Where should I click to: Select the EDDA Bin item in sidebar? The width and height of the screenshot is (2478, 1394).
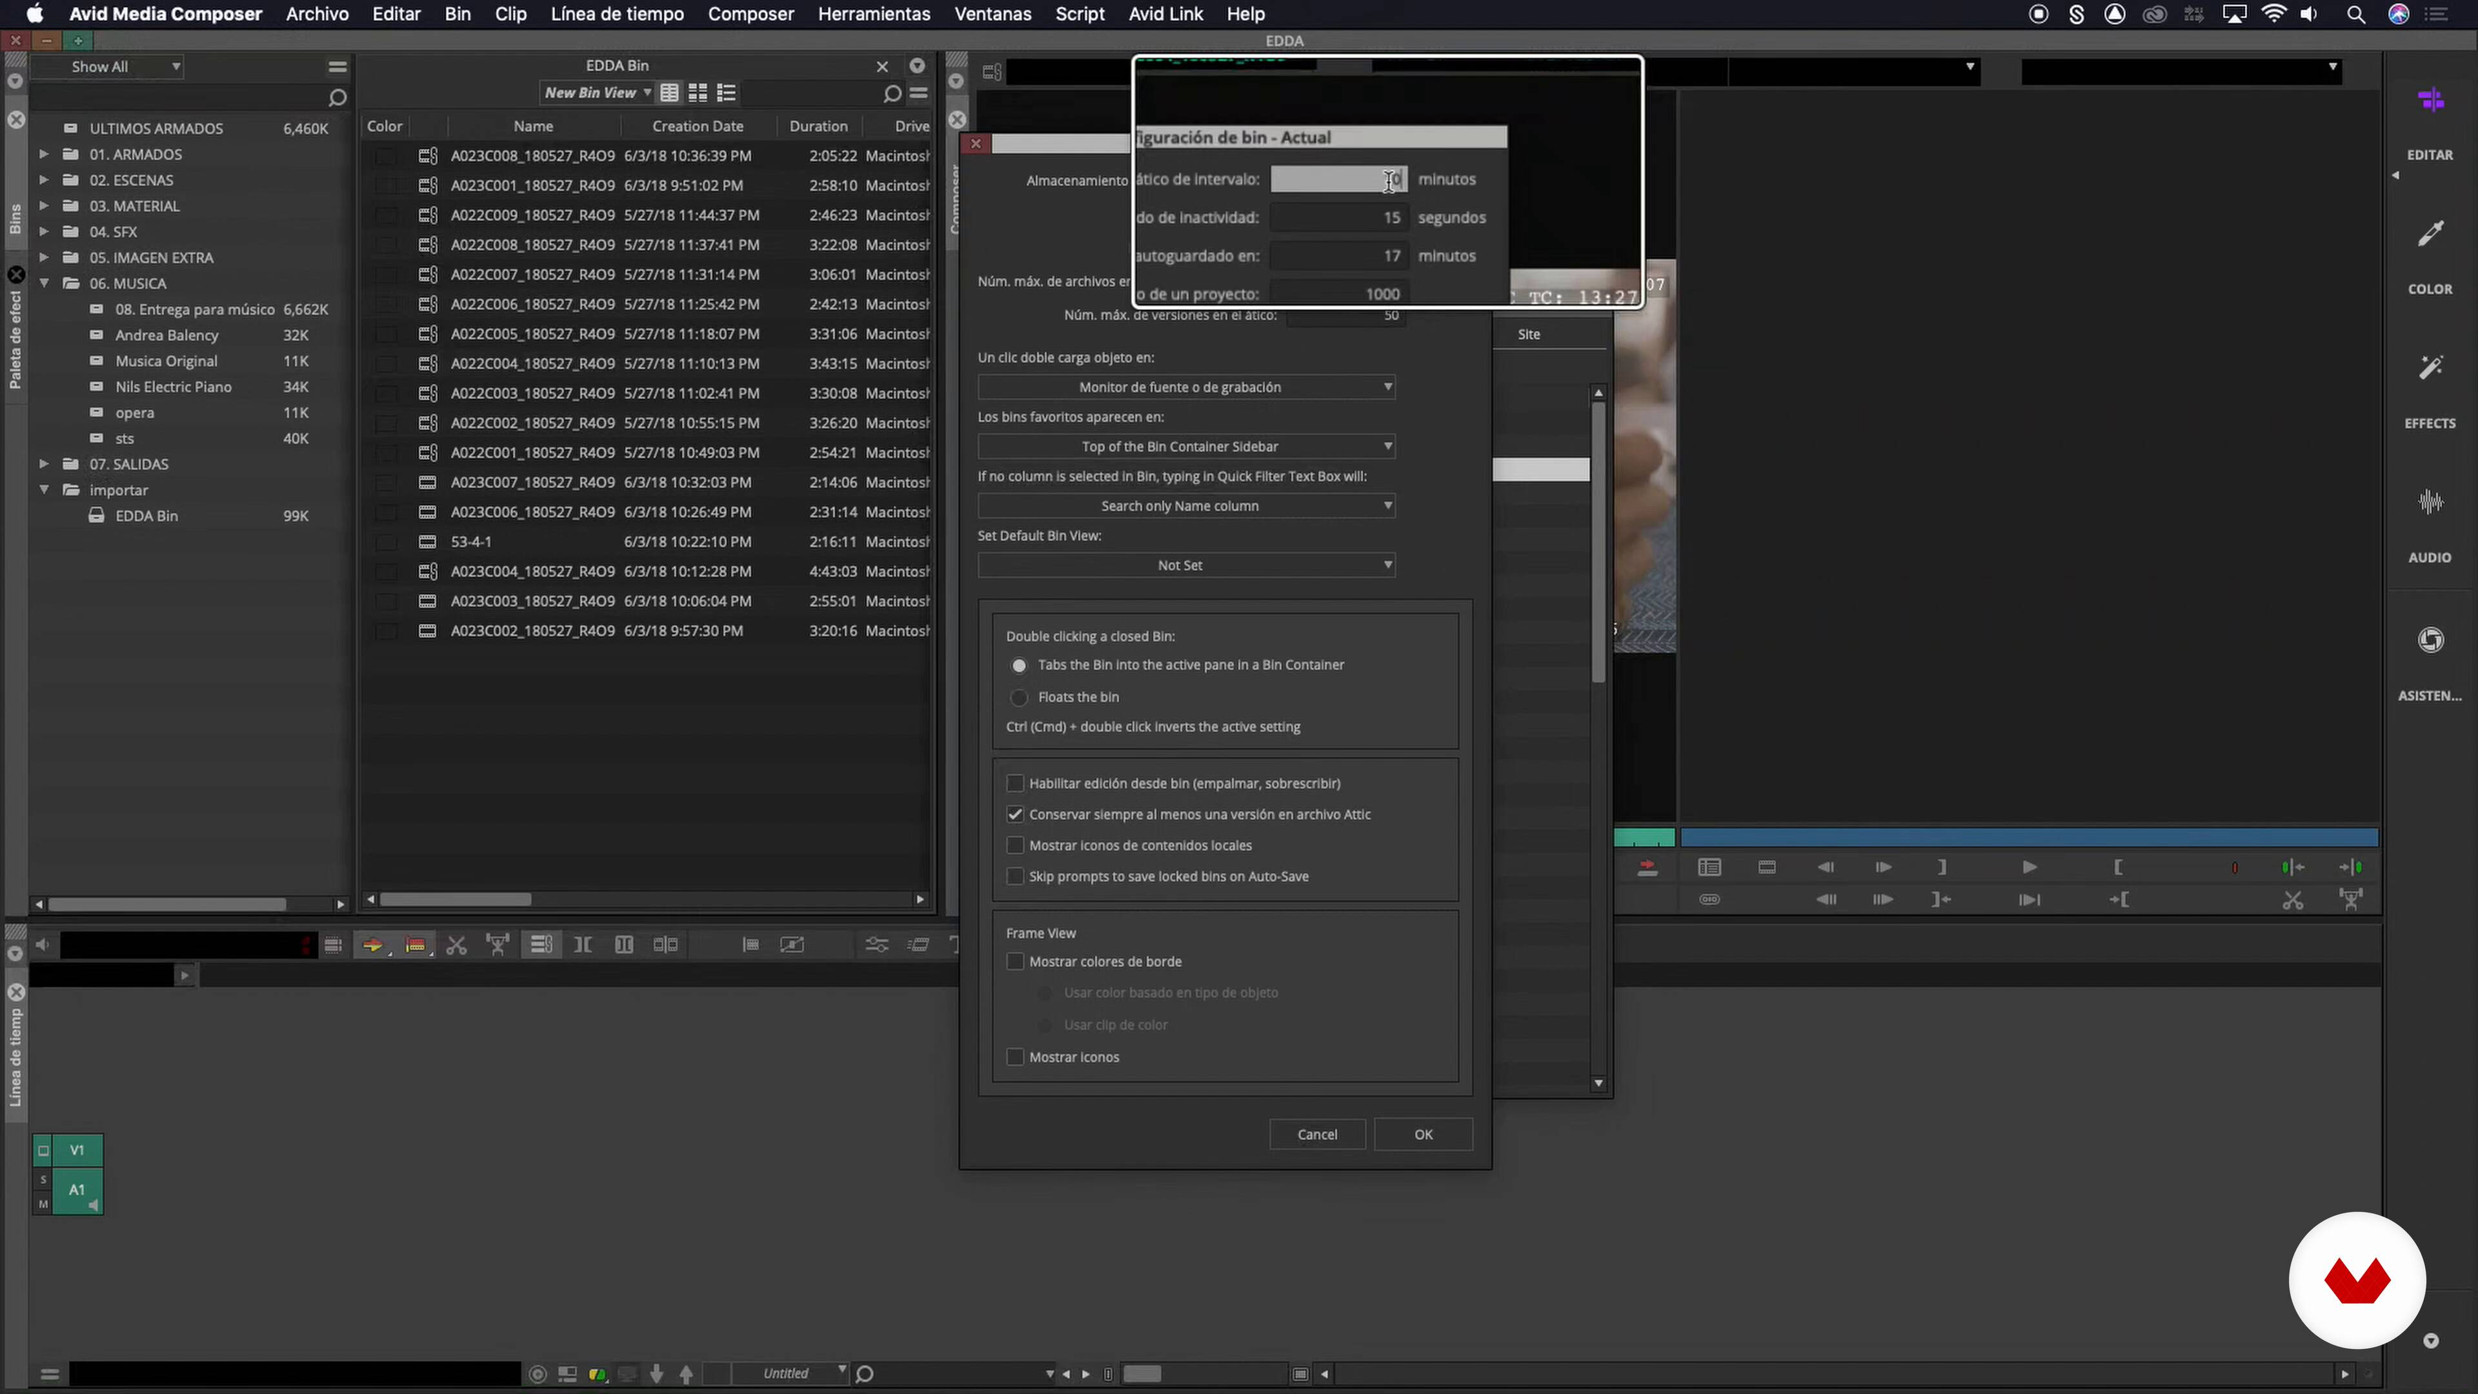pyautogui.click(x=146, y=516)
